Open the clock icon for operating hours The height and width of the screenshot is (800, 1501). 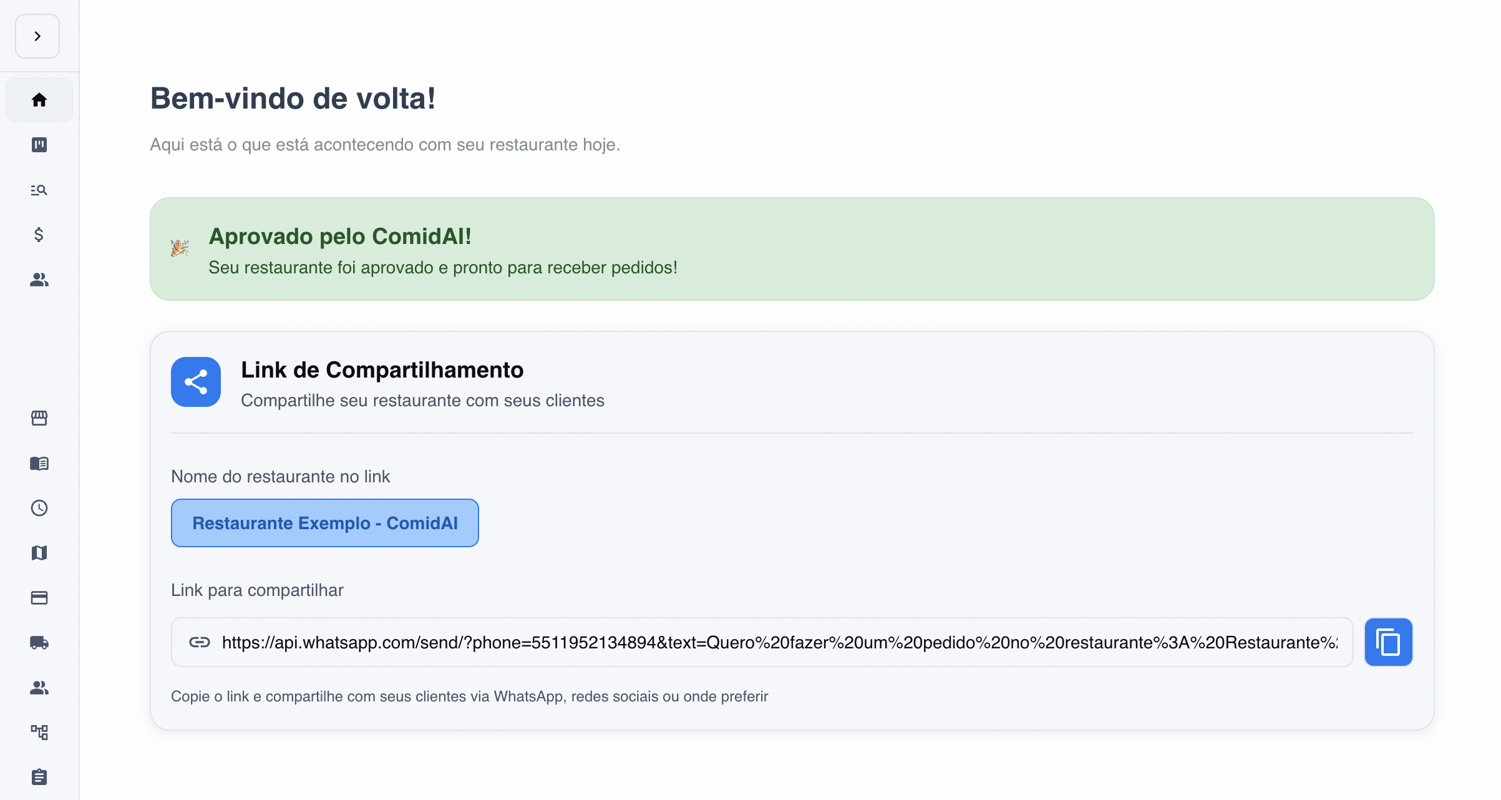click(x=39, y=508)
